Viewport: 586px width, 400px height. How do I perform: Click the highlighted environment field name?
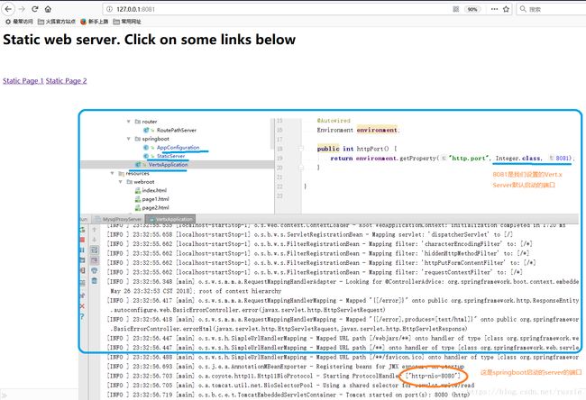[377, 130]
